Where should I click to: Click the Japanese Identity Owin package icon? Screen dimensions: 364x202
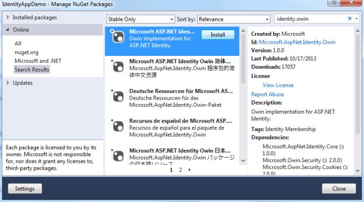pos(118,156)
